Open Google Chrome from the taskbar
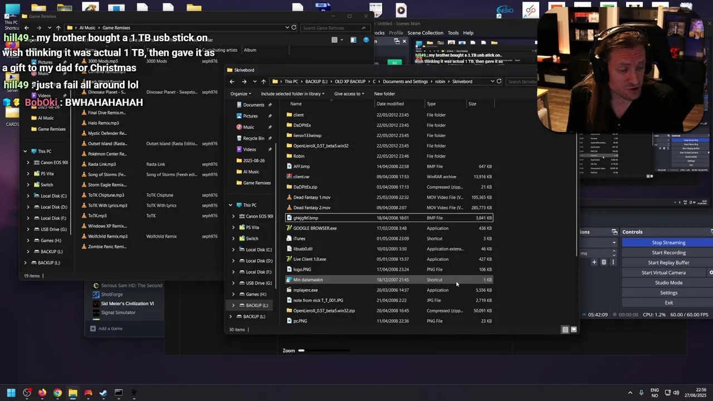 coord(57,393)
